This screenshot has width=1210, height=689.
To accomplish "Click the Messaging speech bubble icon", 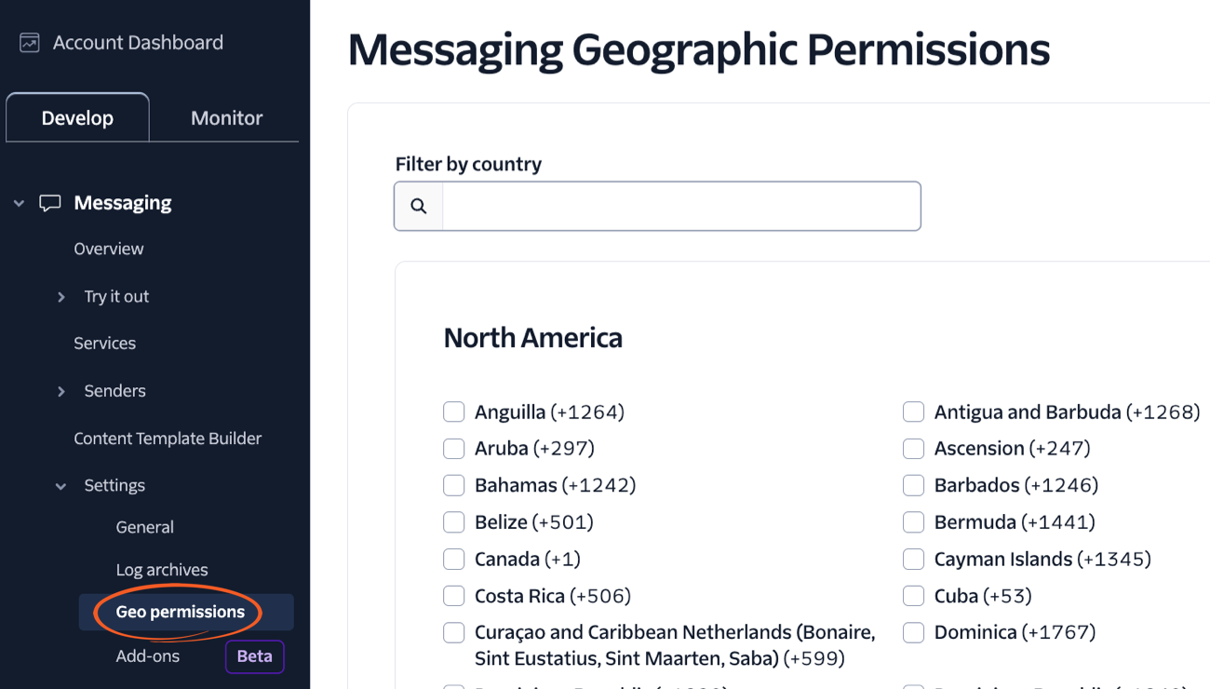I will (50, 203).
